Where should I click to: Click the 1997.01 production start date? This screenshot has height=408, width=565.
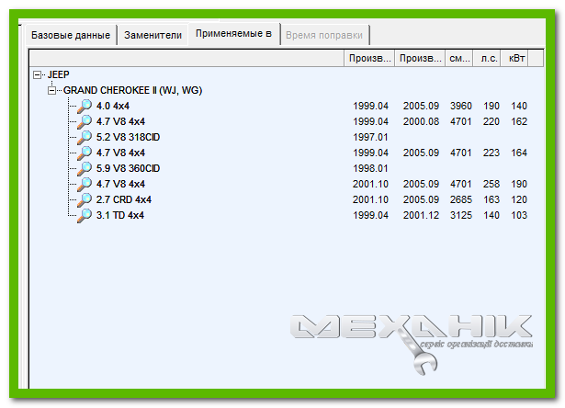coord(370,137)
